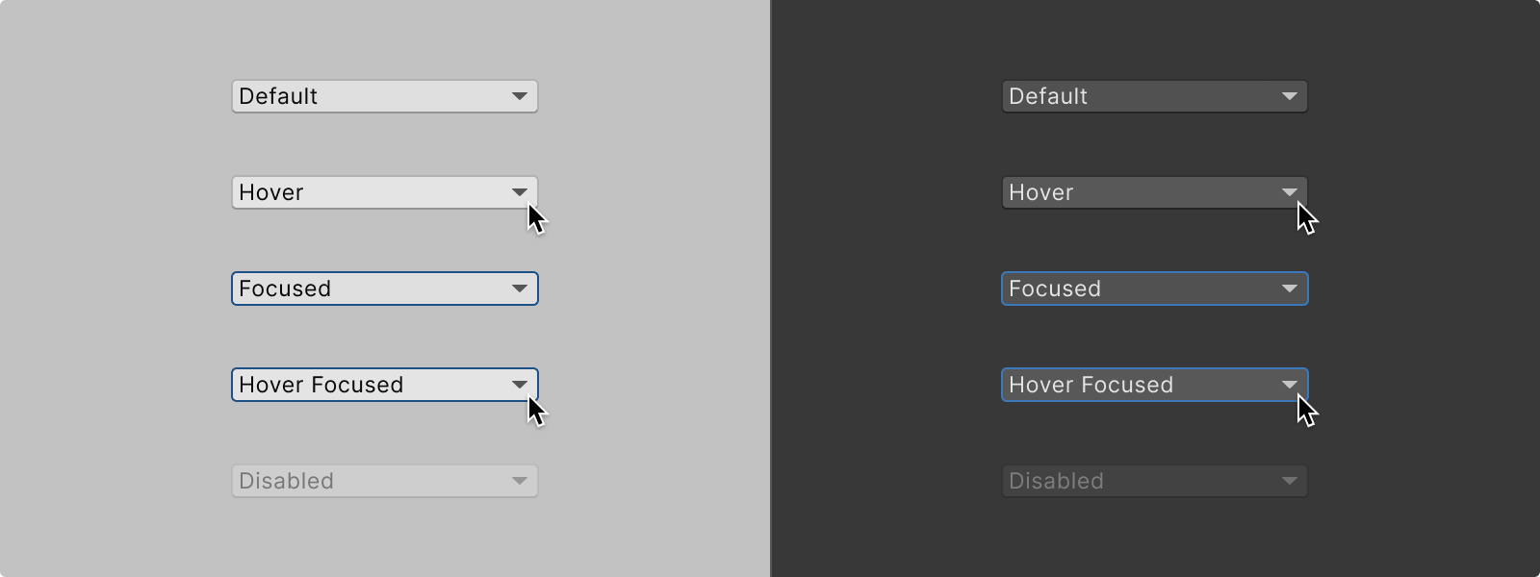Open the Default dropdown in the dark theme
Viewport: 1540px width, 577px height.
pyautogui.click(x=1155, y=96)
